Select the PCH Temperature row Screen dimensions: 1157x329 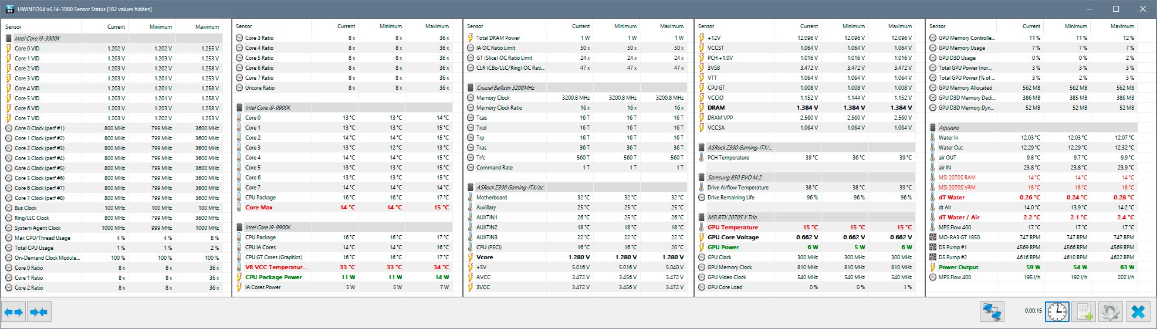pos(807,157)
